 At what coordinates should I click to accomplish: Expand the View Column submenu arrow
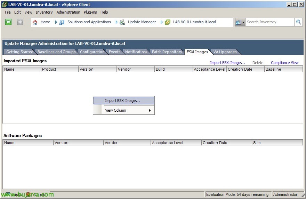[x=150, y=110]
